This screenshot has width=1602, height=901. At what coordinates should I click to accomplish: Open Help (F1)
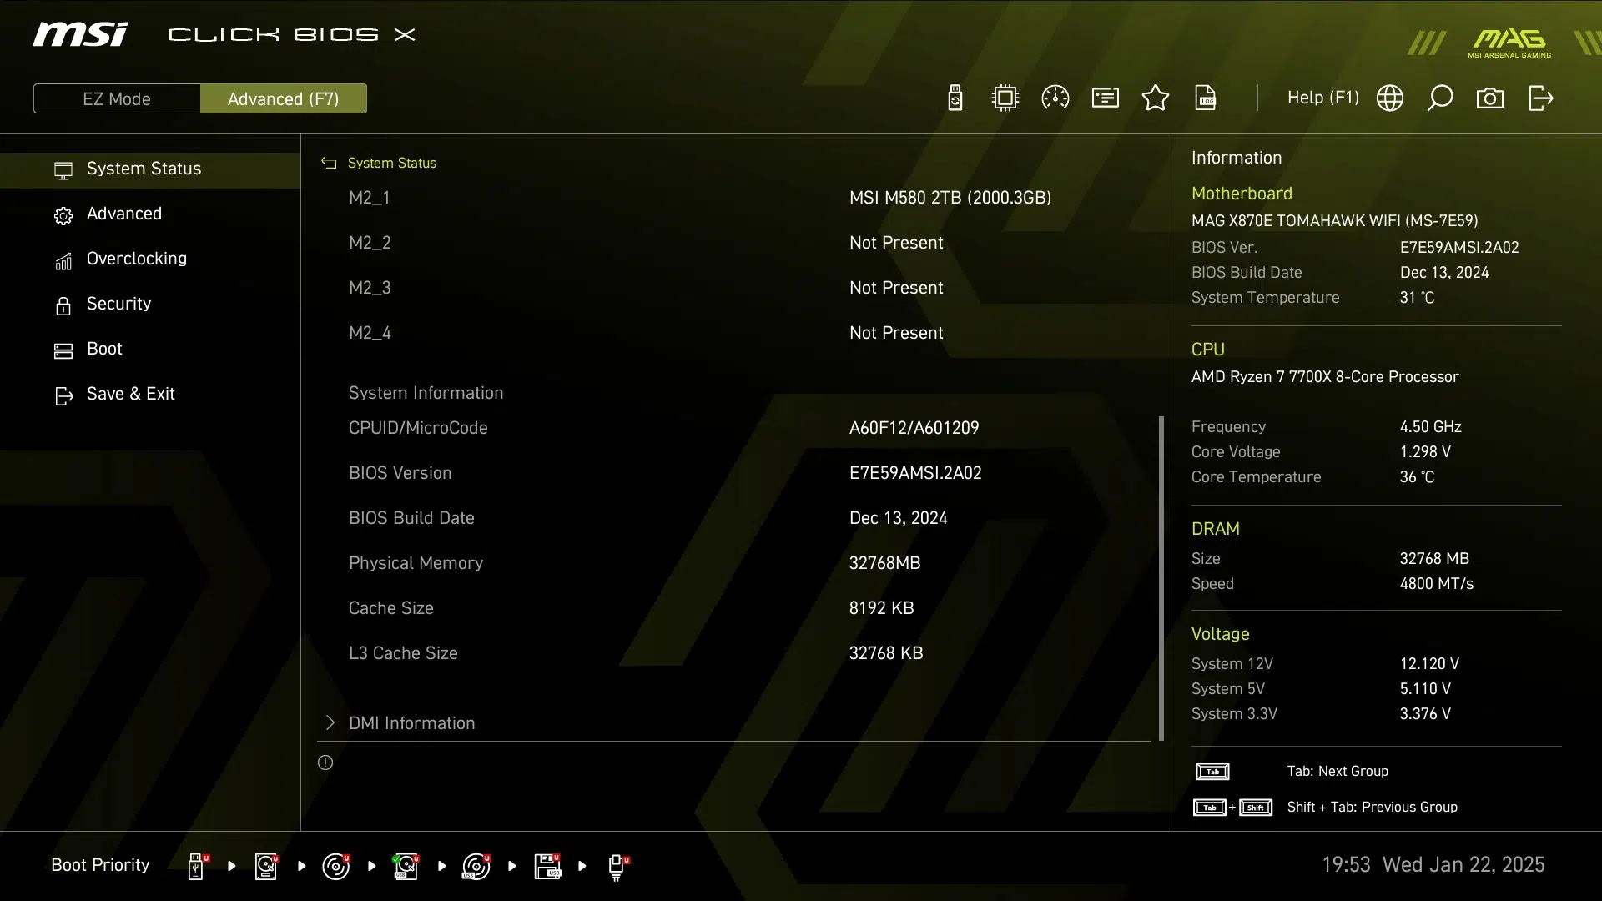pos(1322,98)
